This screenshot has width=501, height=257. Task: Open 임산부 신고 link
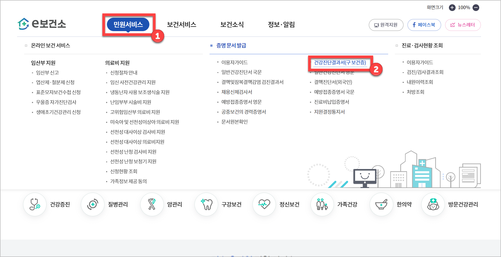click(x=48, y=73)
